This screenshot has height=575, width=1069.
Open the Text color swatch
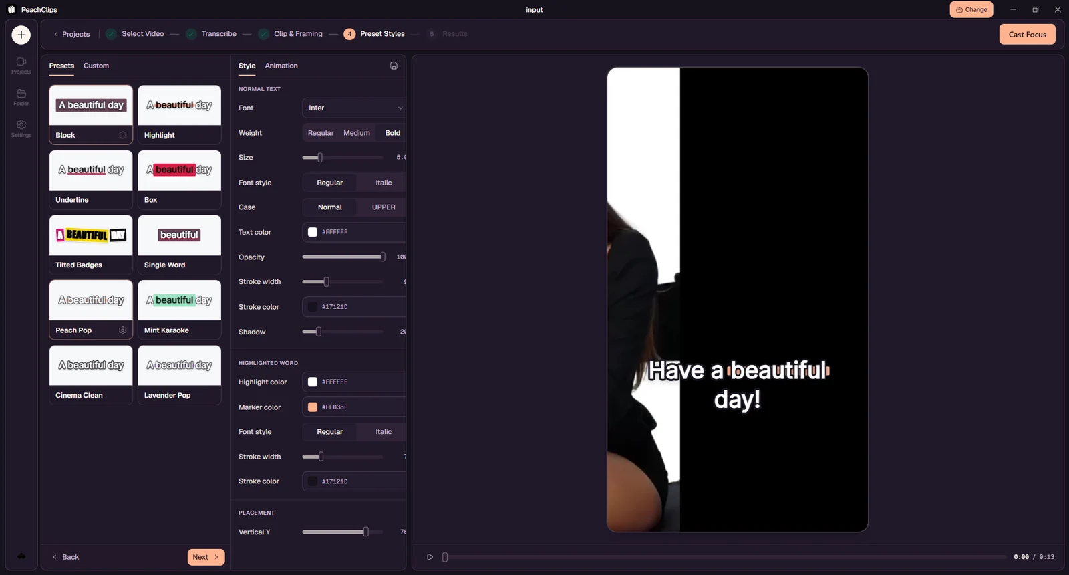[x=312, y=232]
